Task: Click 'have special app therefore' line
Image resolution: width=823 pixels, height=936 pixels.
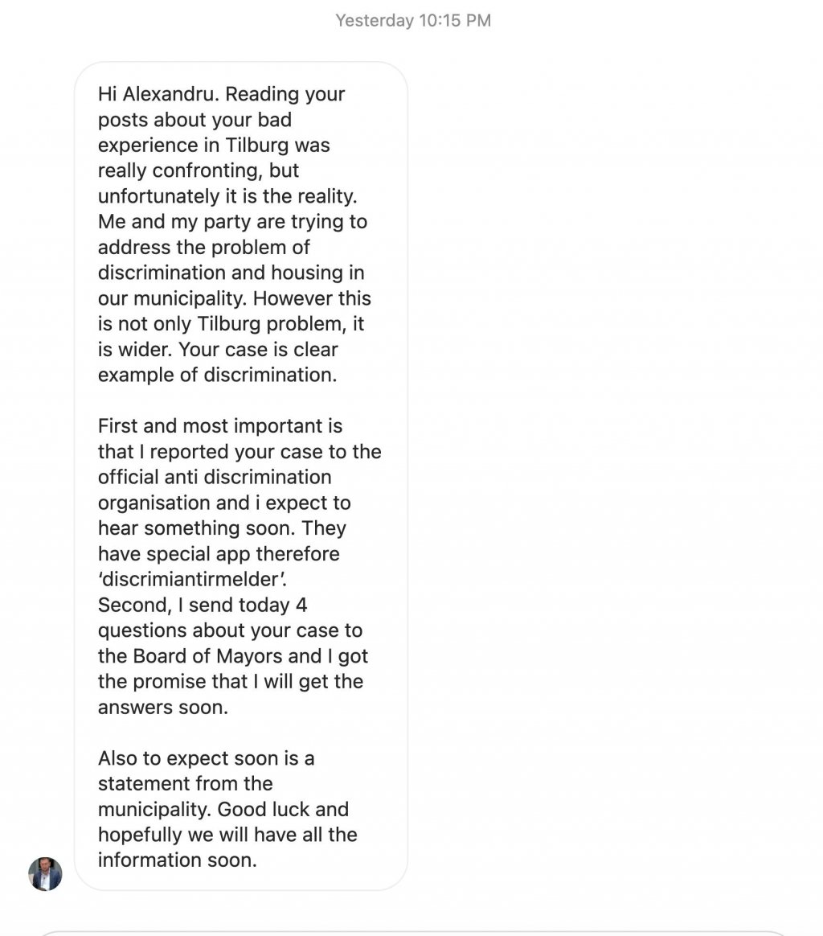Action: tap(219, 553)
